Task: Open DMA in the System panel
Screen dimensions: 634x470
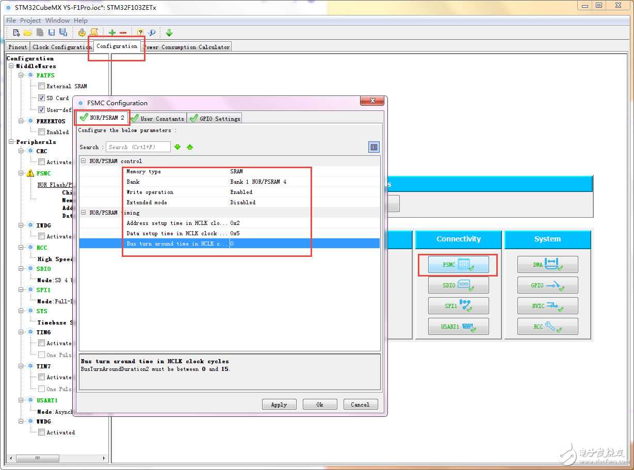Action: point(547,265)
